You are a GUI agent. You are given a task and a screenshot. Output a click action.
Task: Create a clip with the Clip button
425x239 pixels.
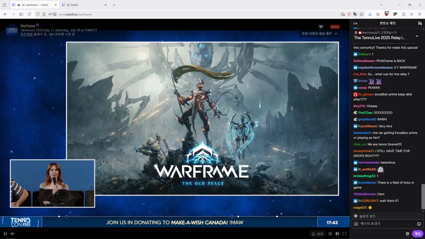pyautogui.click(x=317, y=234)
